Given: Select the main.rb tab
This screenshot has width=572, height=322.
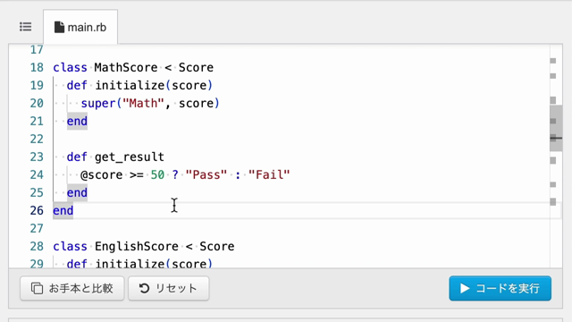Looking at the screenshot, I should coord(80,27).
